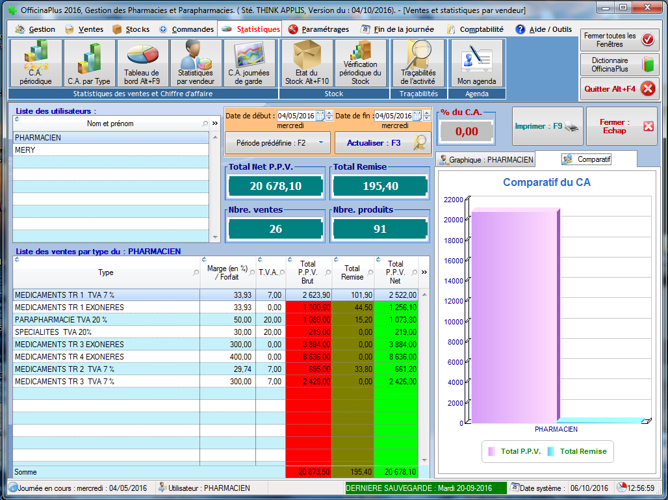
Task: Launch Vérification périodique du Stock
Action: pyautogui.click(x=360, y=63)
